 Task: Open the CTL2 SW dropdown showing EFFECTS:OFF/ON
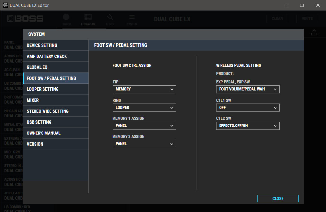[x=248, y=125]
